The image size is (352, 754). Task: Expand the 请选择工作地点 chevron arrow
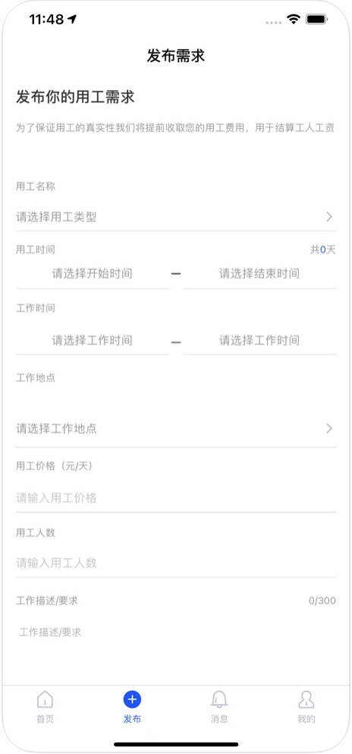coord(329,429)
